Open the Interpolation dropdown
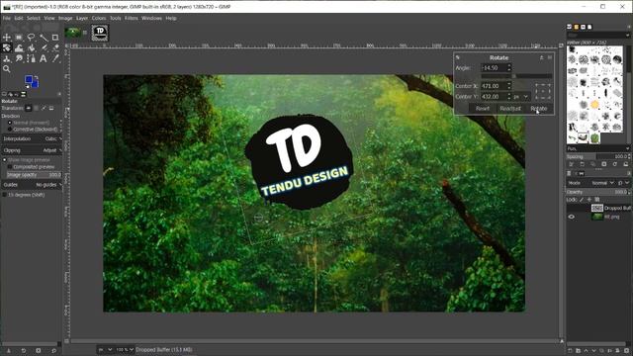This screenshot has height=356, width=633. click(x=33, y=138)
